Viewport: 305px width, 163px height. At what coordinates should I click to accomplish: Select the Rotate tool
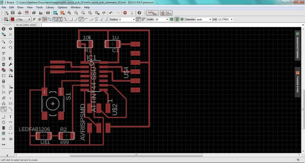point(10,47)
